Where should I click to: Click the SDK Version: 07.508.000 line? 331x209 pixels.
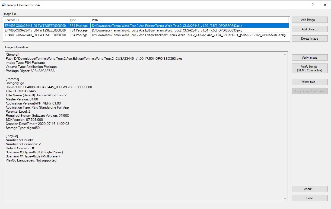pos(24,120)
